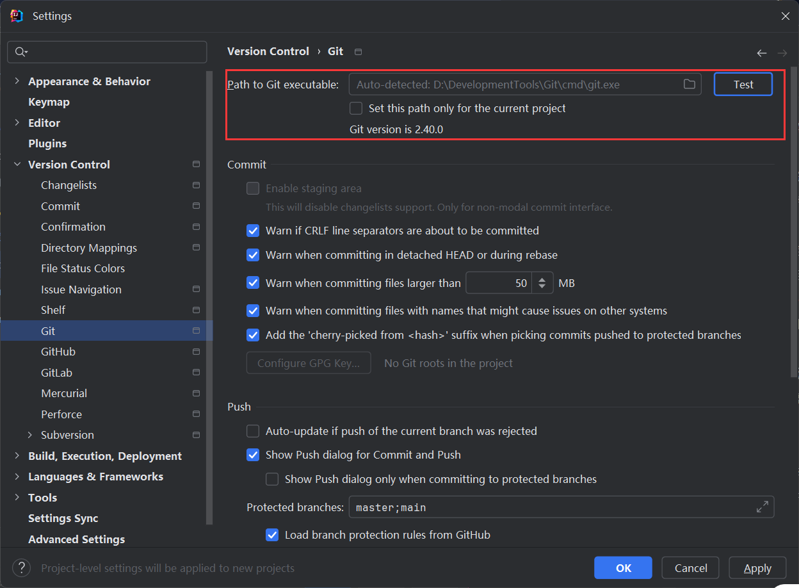The image size is (799, 588).
Task: Click the Cancel button
Action: click(691, 568)
